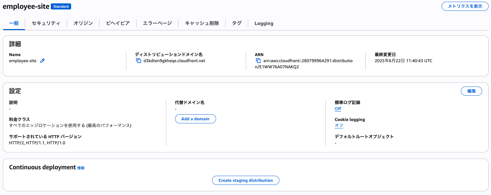
Task: Open the キャッシュ削除 tab
Action: (201, 23)
